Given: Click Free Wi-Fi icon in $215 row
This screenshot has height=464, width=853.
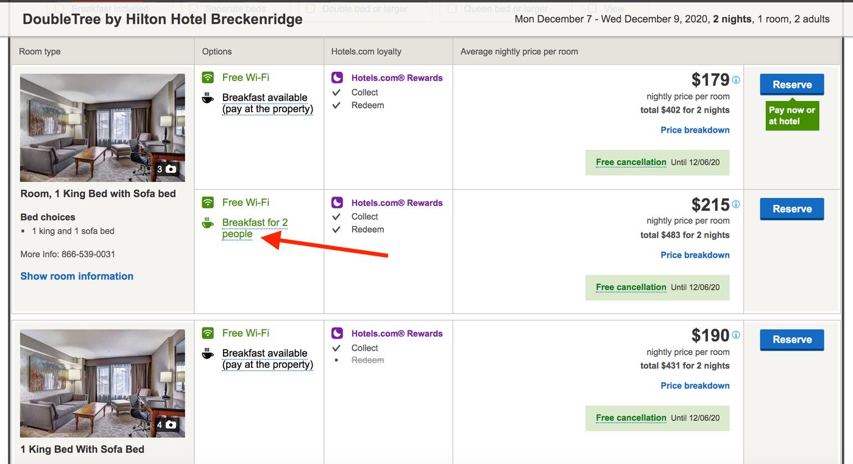Looking at the screenshot, I should point(208,202).
